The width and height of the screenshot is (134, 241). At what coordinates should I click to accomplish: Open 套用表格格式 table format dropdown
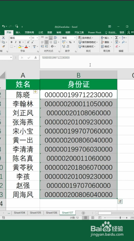[88, 42]
